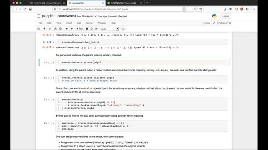
Task: Click the Pocket save icon
Action: pyautogui.click(x=196, y=9)
